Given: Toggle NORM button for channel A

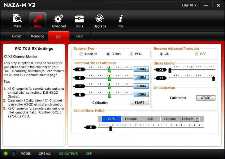Looking at the screenshot, I should tap(141, 69).
